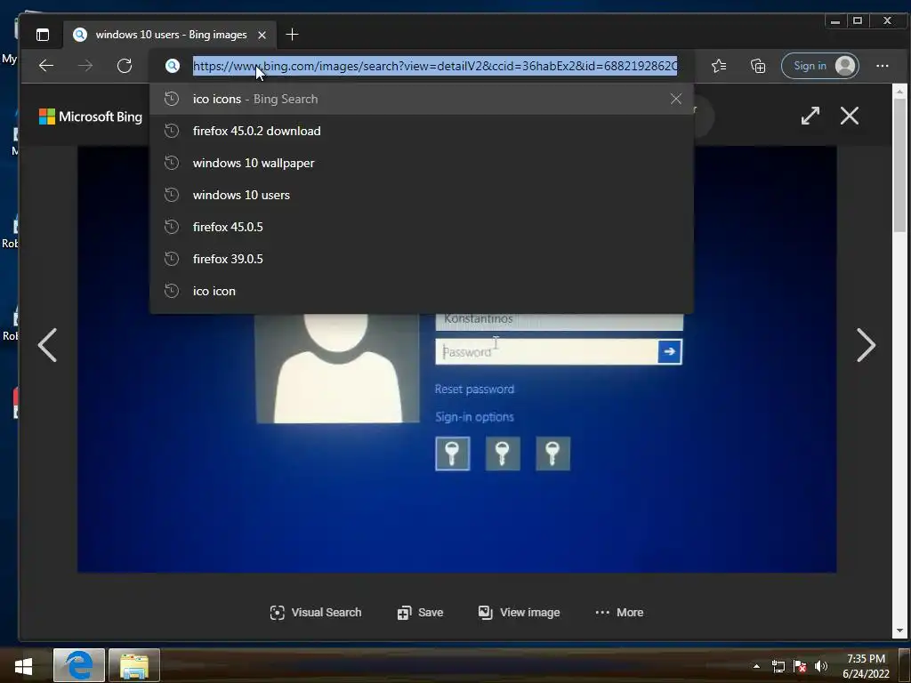Click the address bar URL field
911x683 pixels.
(434, 66)
